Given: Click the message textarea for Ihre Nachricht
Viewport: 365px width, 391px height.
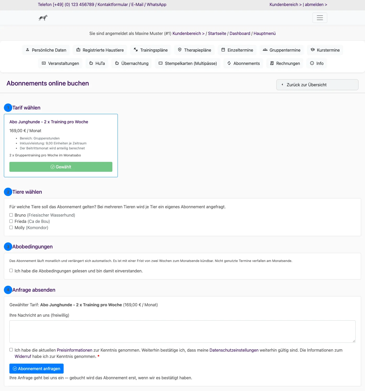Looking at the screenshot, I should tap(182, 332).
